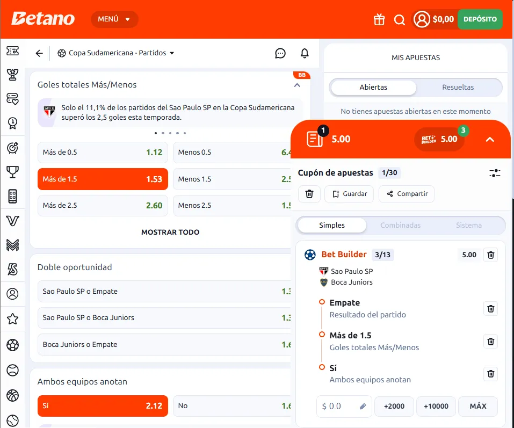
Task: Collapse Goles totales Más/Menos section
Action: pos(297,85)
